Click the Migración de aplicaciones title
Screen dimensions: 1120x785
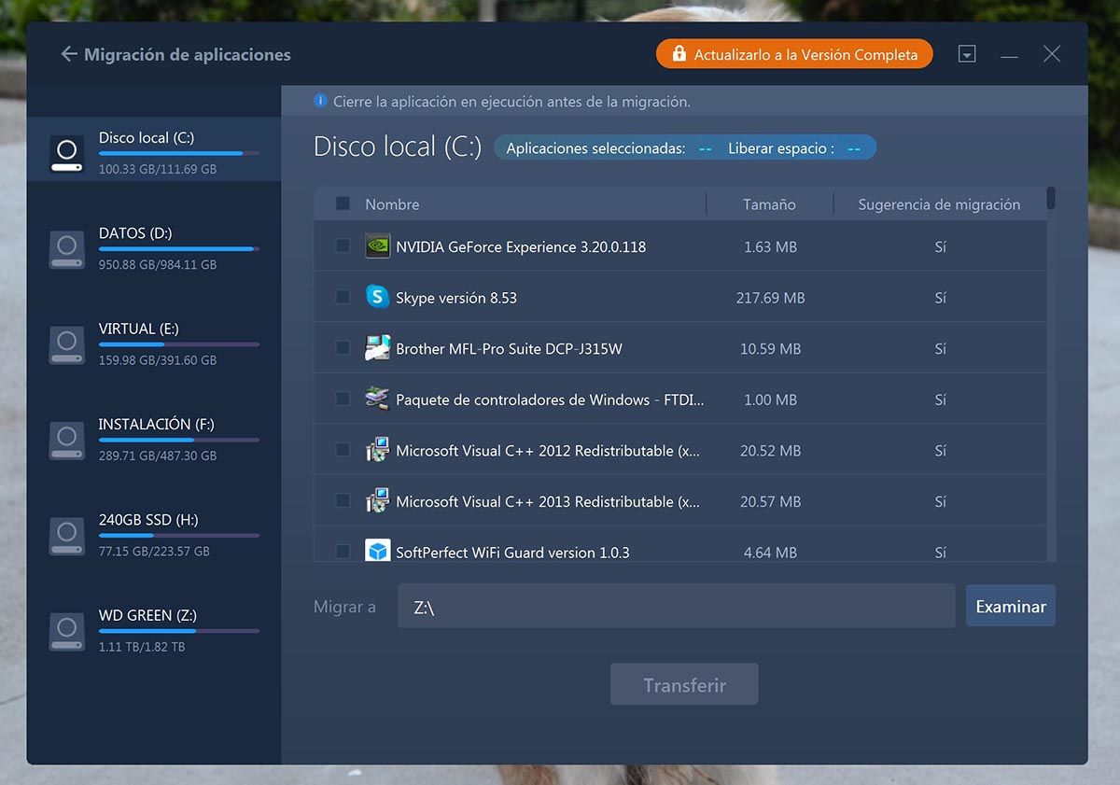188,54
